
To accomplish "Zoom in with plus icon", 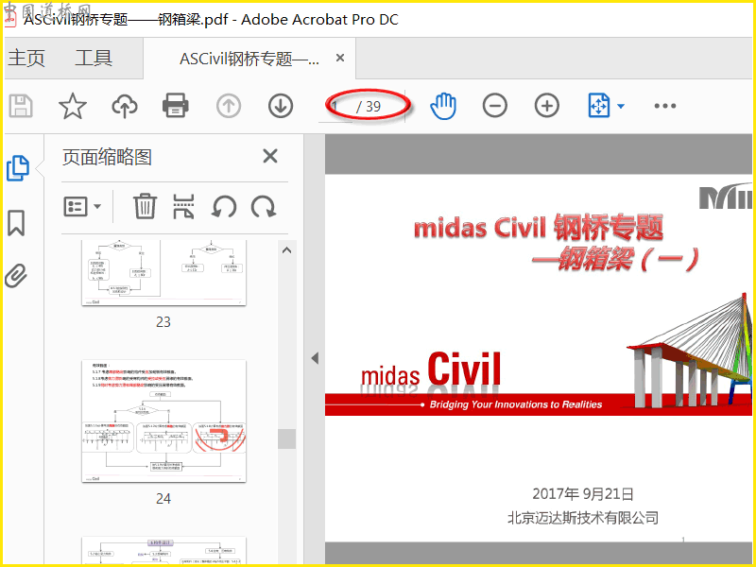I will (547, 106).
